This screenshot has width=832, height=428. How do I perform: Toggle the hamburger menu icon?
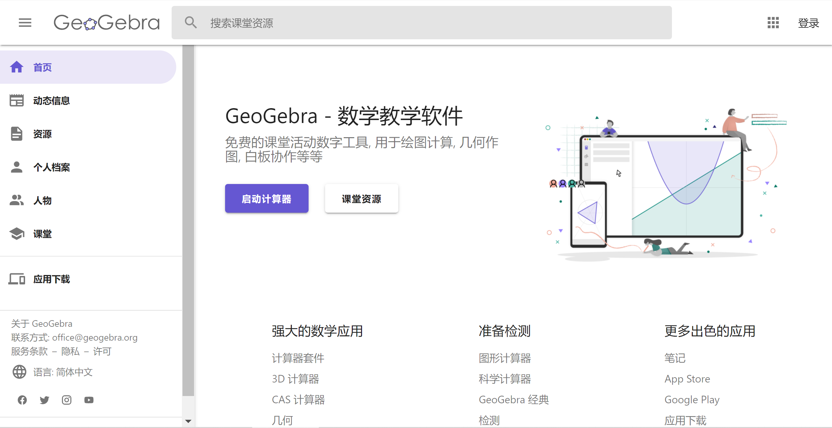[x=25, y=23]
